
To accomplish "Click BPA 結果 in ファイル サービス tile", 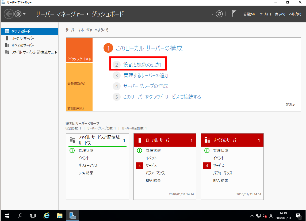I will (86, 173).
